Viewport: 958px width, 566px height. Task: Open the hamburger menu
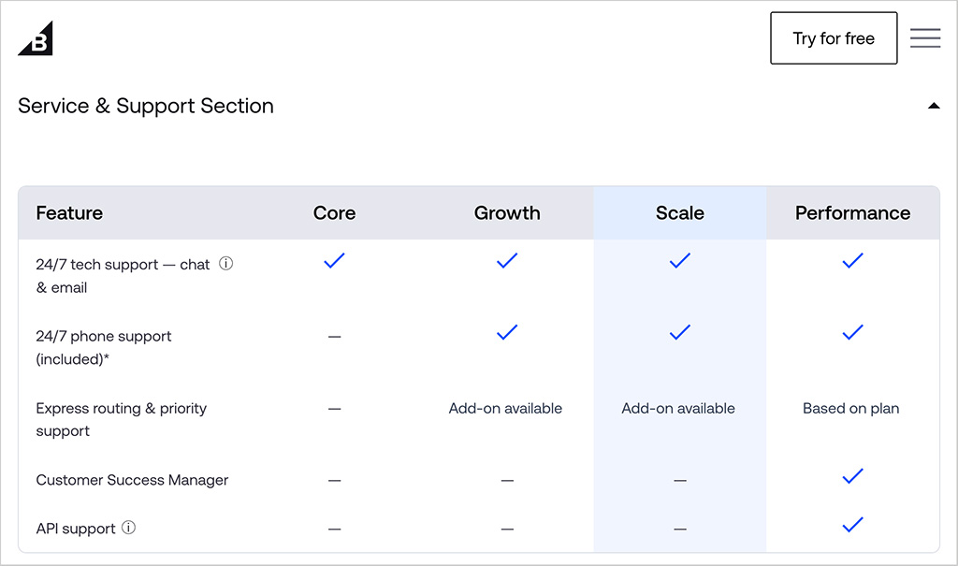point(925,38)
